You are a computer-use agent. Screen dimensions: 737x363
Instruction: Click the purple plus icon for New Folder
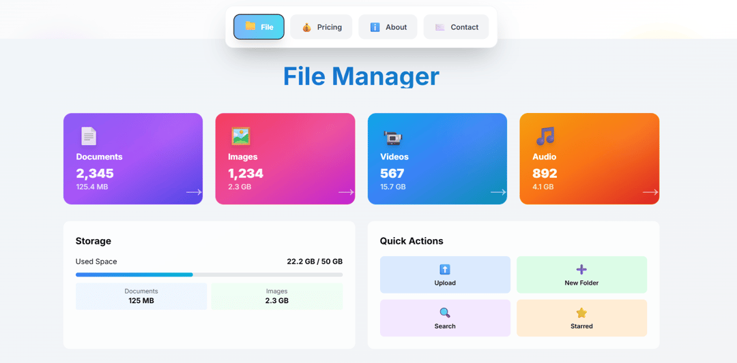pos(581,269)
